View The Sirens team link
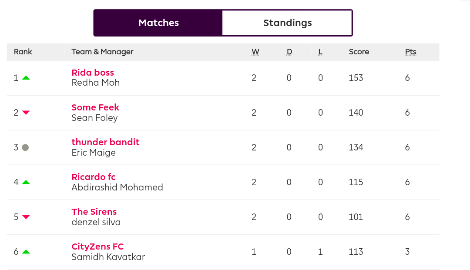This screenshot has height=270, width=470. [x=94, y=212]
